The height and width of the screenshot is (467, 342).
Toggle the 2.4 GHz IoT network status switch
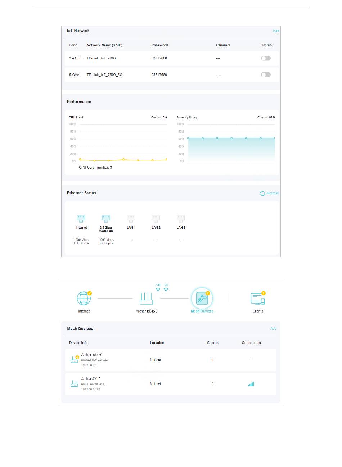266,58
